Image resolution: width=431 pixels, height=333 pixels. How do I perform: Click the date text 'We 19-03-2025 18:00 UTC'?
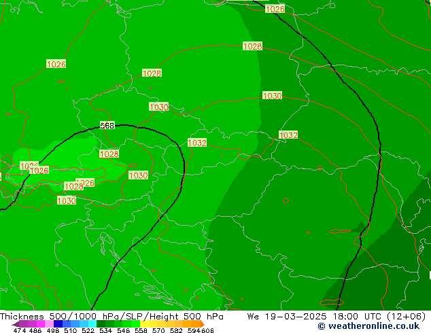[315, 316]
